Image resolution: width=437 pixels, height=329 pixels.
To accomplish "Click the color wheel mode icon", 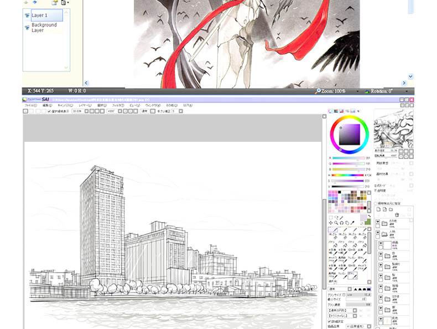I will coord(331,111).
